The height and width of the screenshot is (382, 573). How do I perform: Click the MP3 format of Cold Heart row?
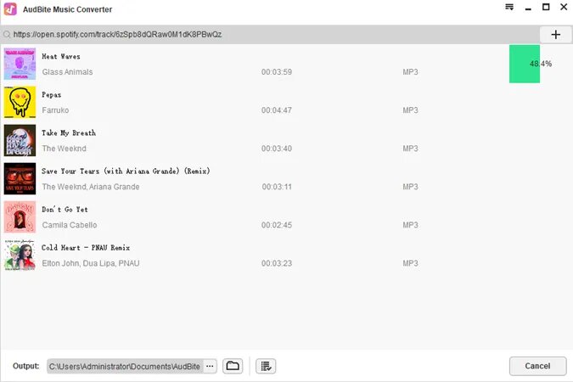[410, 263]
